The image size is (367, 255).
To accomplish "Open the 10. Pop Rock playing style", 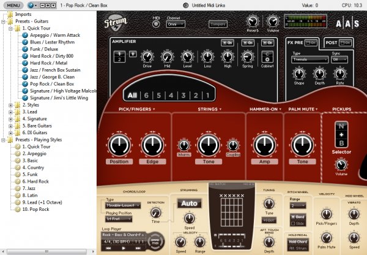I will click(35, 209).
